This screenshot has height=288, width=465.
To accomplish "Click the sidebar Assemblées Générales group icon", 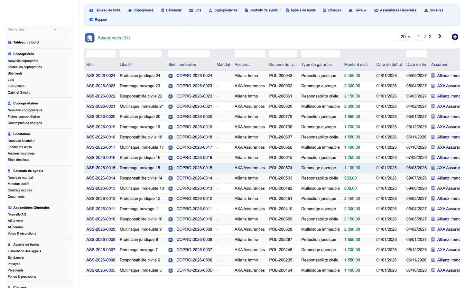I will click(10, 208).
